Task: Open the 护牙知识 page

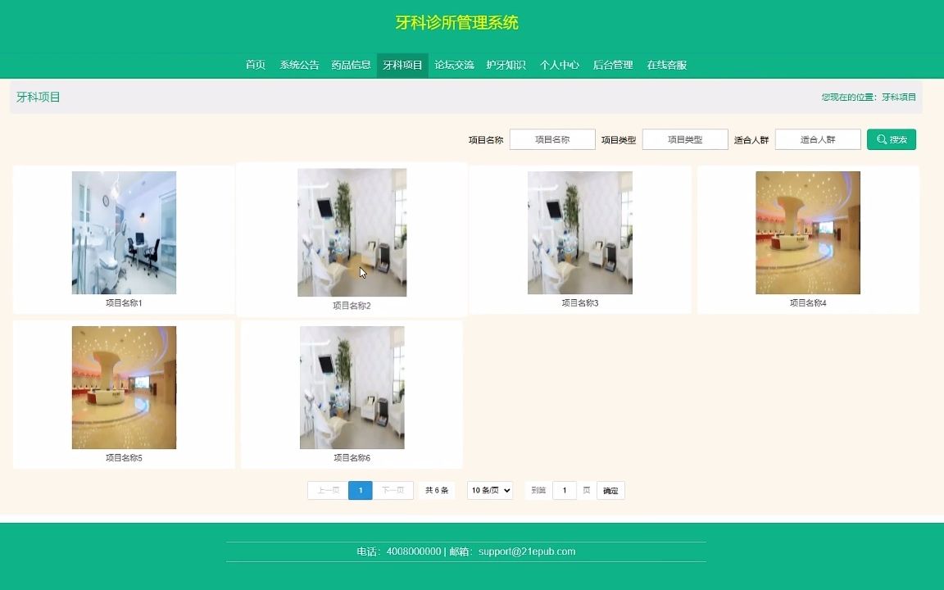Action: (506, 65)
